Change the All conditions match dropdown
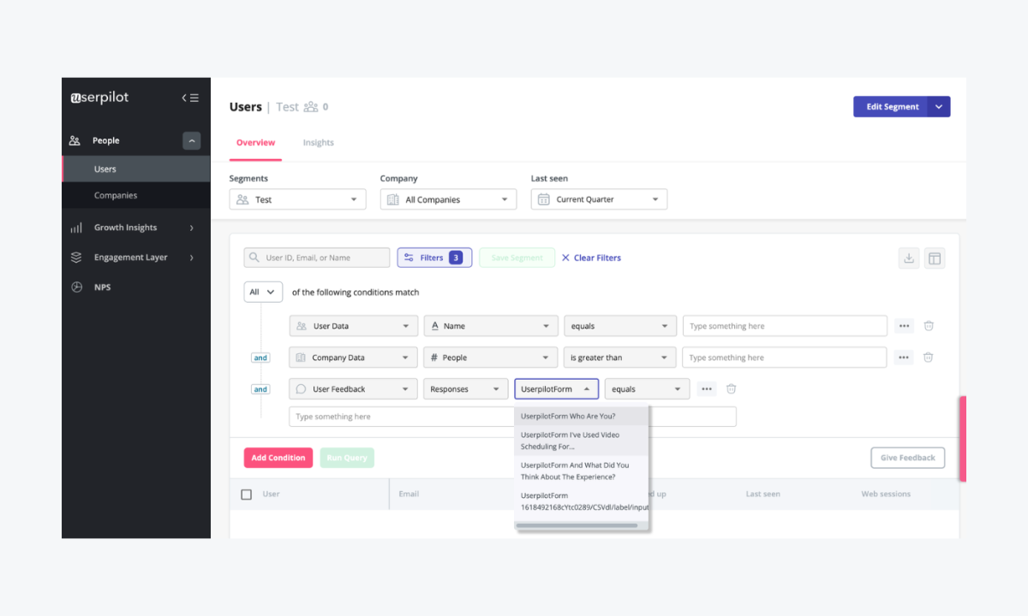 262,292
